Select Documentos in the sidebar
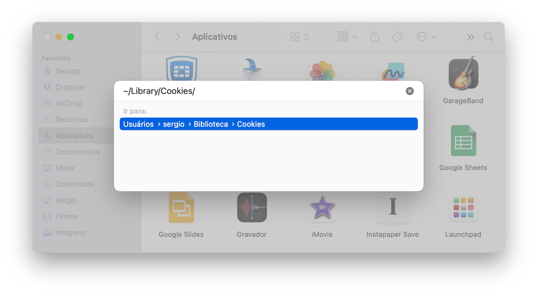 click(77, 152)
